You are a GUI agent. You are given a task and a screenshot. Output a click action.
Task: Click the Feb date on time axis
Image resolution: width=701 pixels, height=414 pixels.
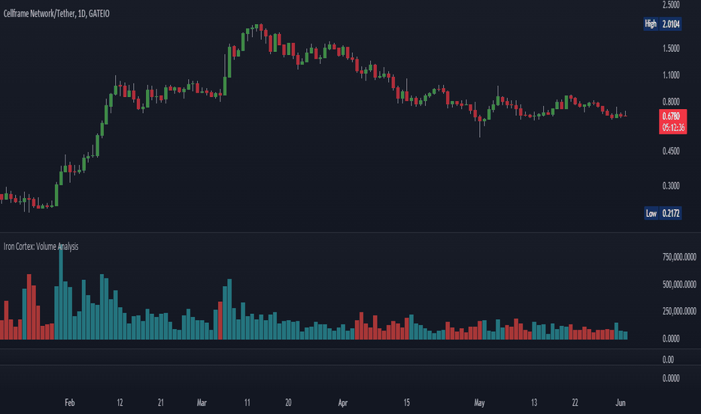pos(70,403)
